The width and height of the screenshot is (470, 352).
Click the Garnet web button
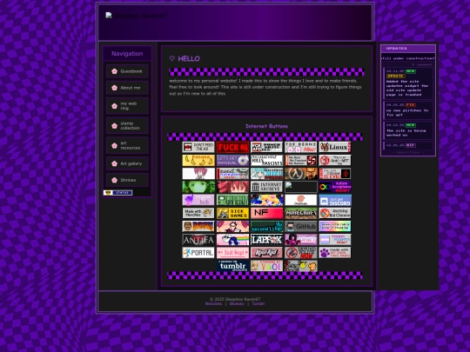300,240
